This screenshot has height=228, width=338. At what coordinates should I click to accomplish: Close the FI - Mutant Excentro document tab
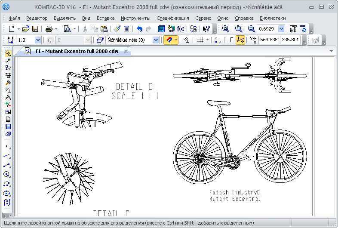[x=126, y=51]
